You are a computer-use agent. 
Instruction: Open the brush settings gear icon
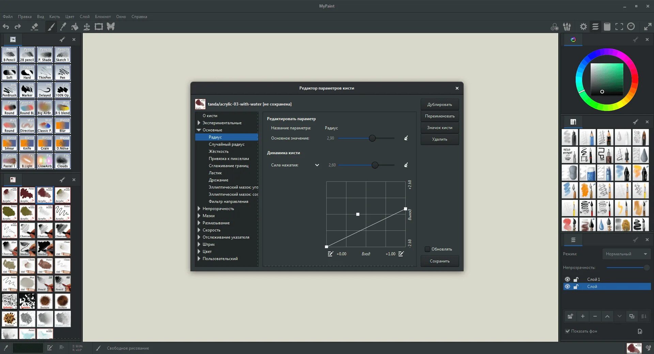coord(583,27)
